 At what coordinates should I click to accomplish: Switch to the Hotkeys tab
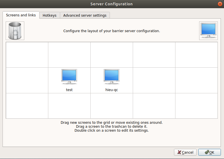tap(49, 15)
